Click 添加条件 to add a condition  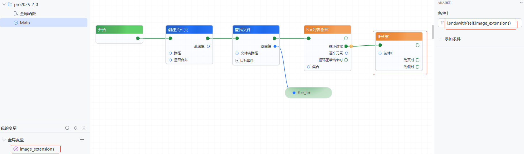(x=450, y=39)
